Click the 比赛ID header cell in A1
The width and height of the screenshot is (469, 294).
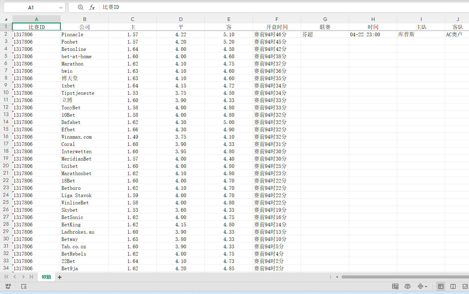click(37, 27)
